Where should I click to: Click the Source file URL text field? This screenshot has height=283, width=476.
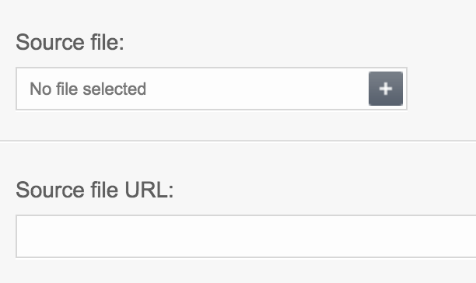coord(246,236)
